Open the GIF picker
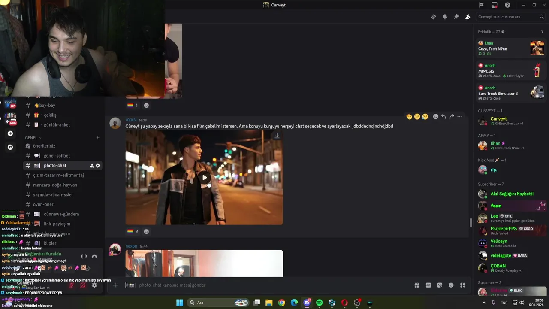 point(428,285)
